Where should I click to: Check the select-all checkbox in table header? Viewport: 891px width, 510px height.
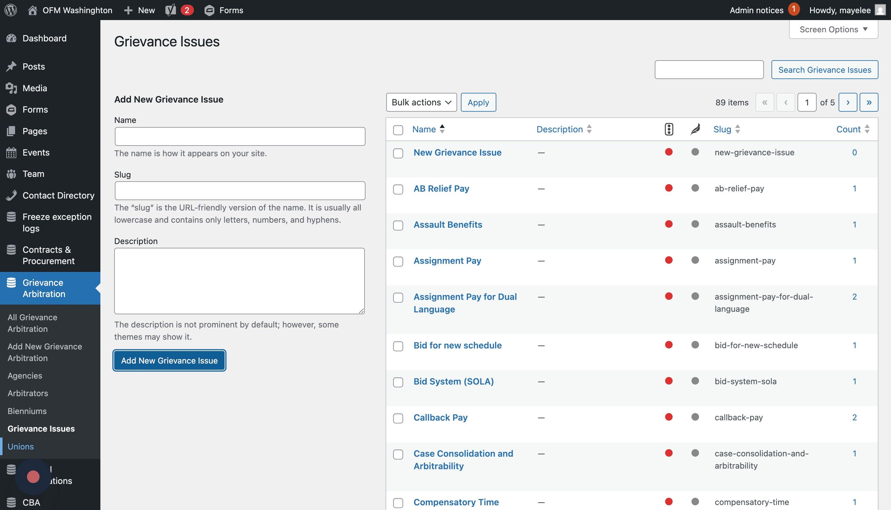click(398, 130)
